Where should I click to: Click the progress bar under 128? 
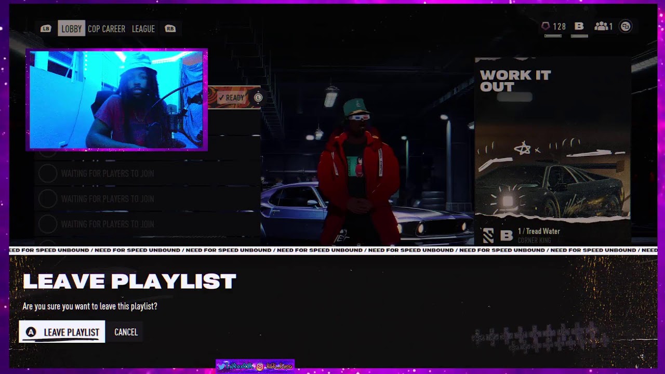tap(553, 36)
